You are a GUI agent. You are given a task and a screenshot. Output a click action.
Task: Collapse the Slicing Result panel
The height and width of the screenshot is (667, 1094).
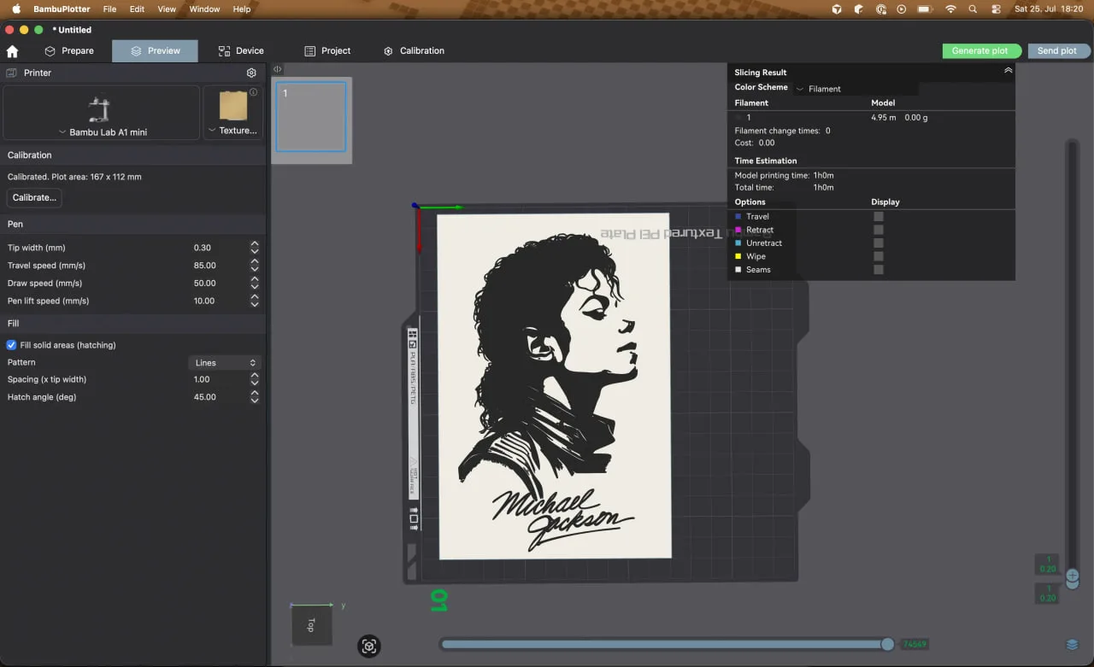coord(1009,71)
